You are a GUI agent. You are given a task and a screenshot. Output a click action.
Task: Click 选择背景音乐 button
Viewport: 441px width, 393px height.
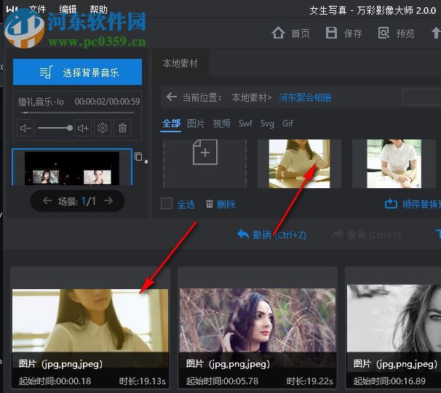pyautogui.click(x=77, y=72)
